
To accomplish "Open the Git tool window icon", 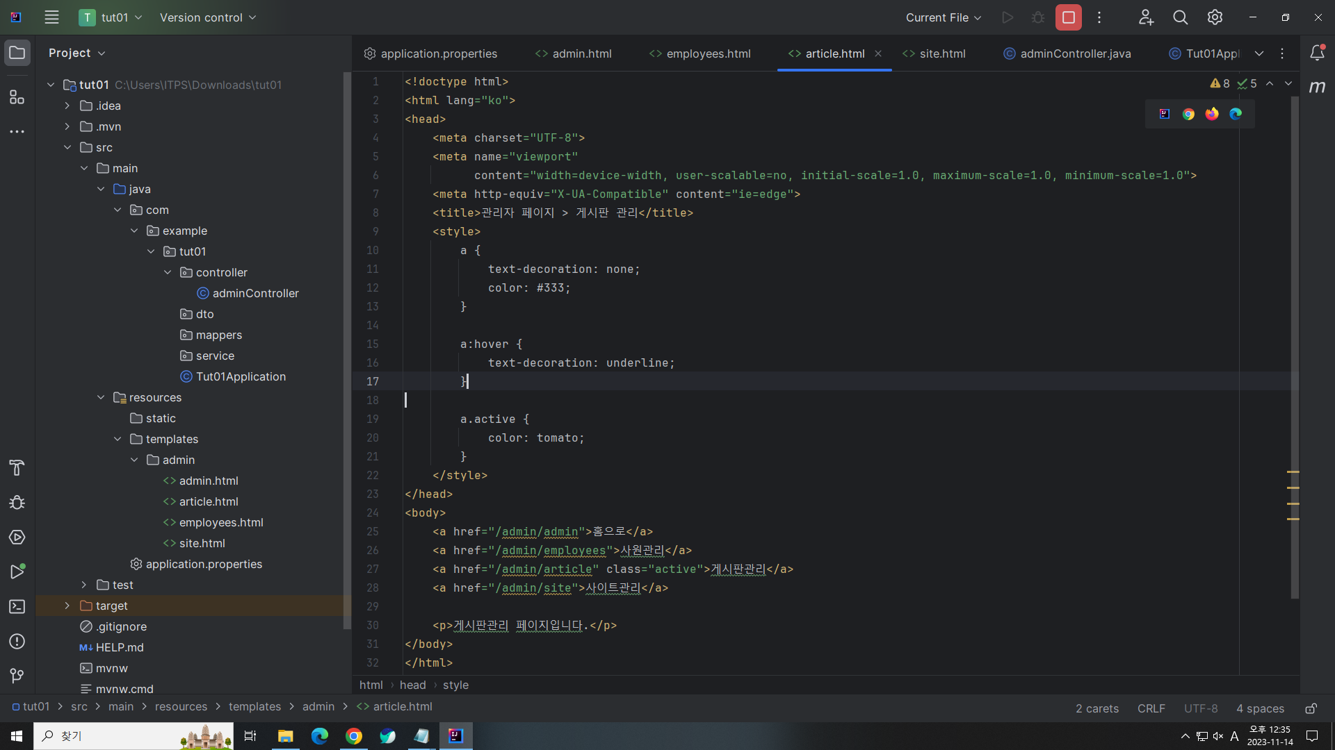I will pos(17,676).
